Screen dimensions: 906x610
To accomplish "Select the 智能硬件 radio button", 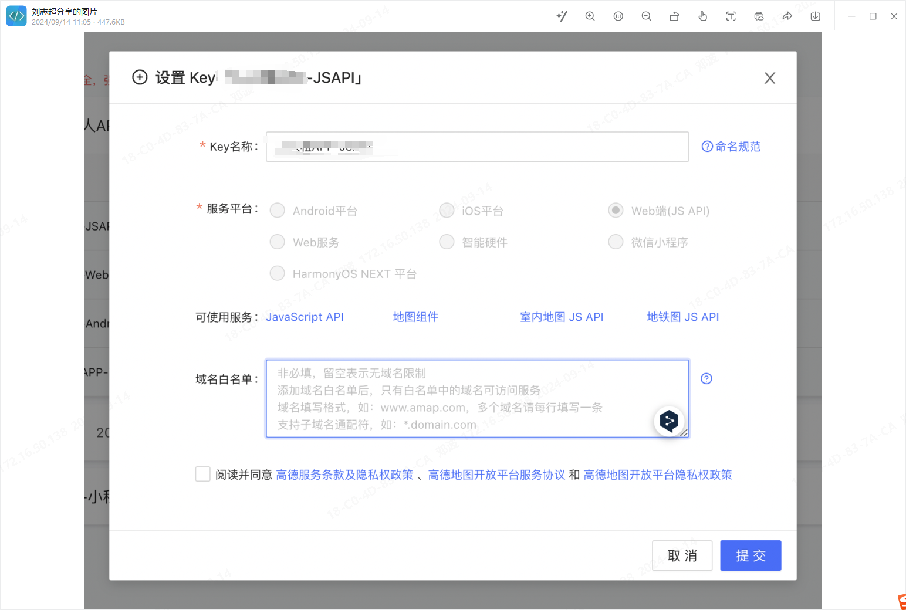I will (447, 242).
